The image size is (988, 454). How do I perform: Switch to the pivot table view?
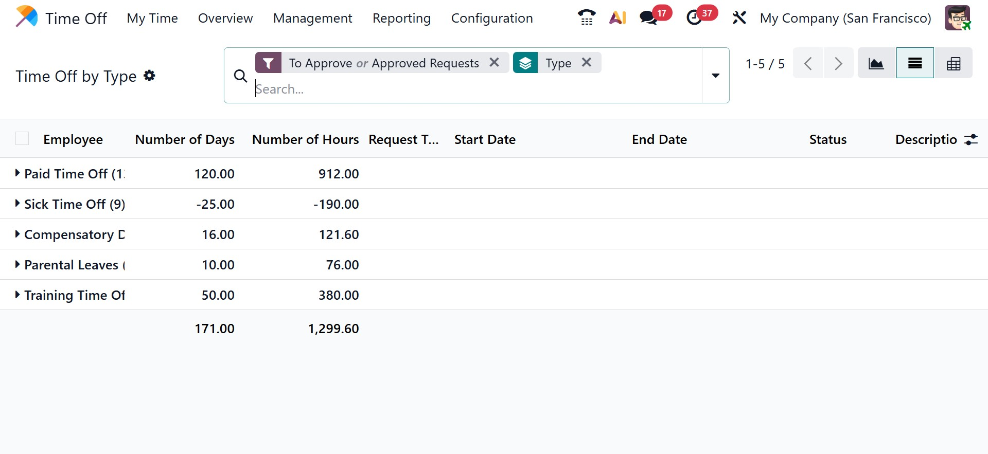(954, 63)
